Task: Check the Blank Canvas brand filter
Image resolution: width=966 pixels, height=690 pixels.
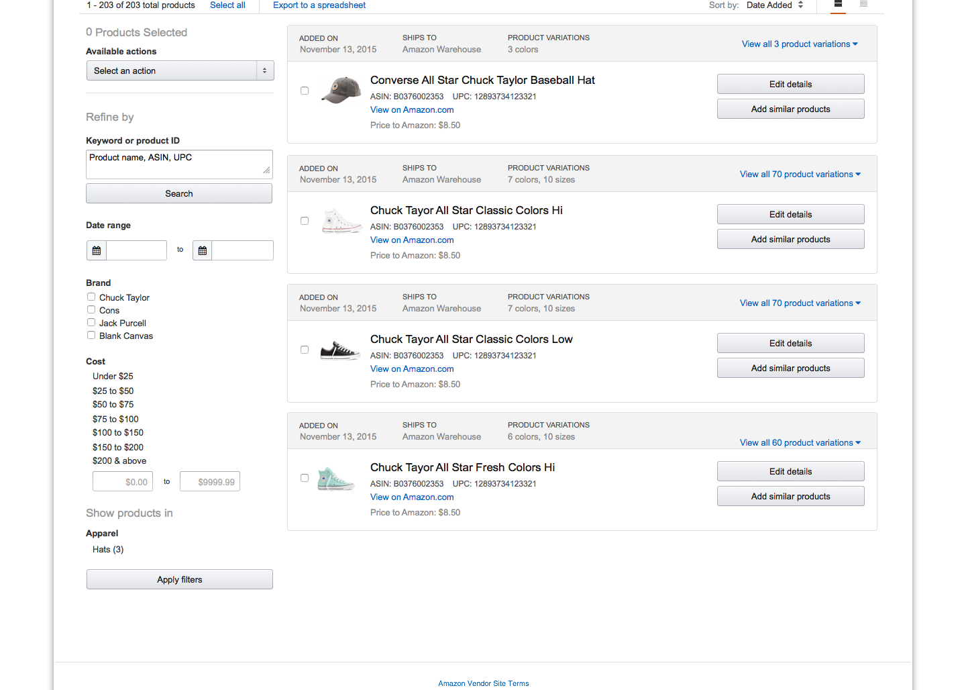Action: click(x=91, y=335)
